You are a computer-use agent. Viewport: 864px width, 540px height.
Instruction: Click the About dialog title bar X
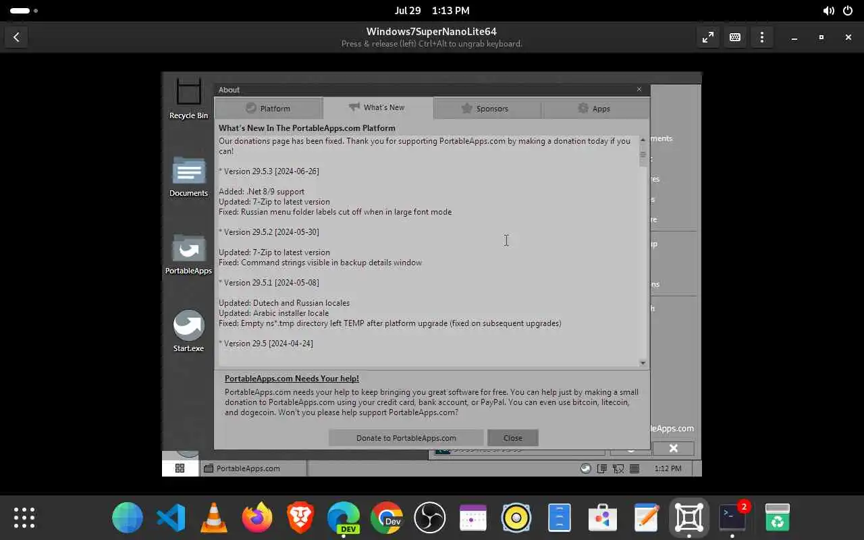tap(639, 89)
